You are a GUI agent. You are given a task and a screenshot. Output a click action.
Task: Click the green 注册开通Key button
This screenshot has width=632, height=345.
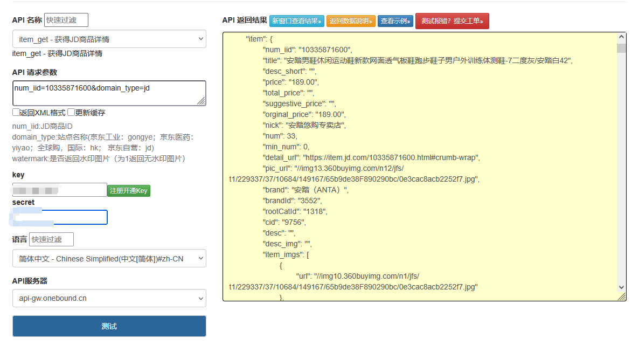click(129, 191)
